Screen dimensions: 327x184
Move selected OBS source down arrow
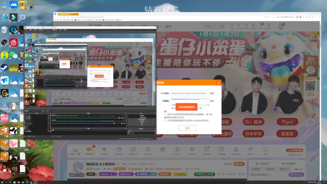coord(34,136)
